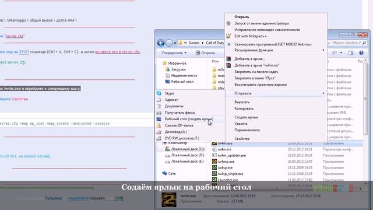Image resolution: width=373 pixels, height=210 pixels.
Task: Click the Открыть button in Explorer toolbar
Action: click(x=206, y=53)
